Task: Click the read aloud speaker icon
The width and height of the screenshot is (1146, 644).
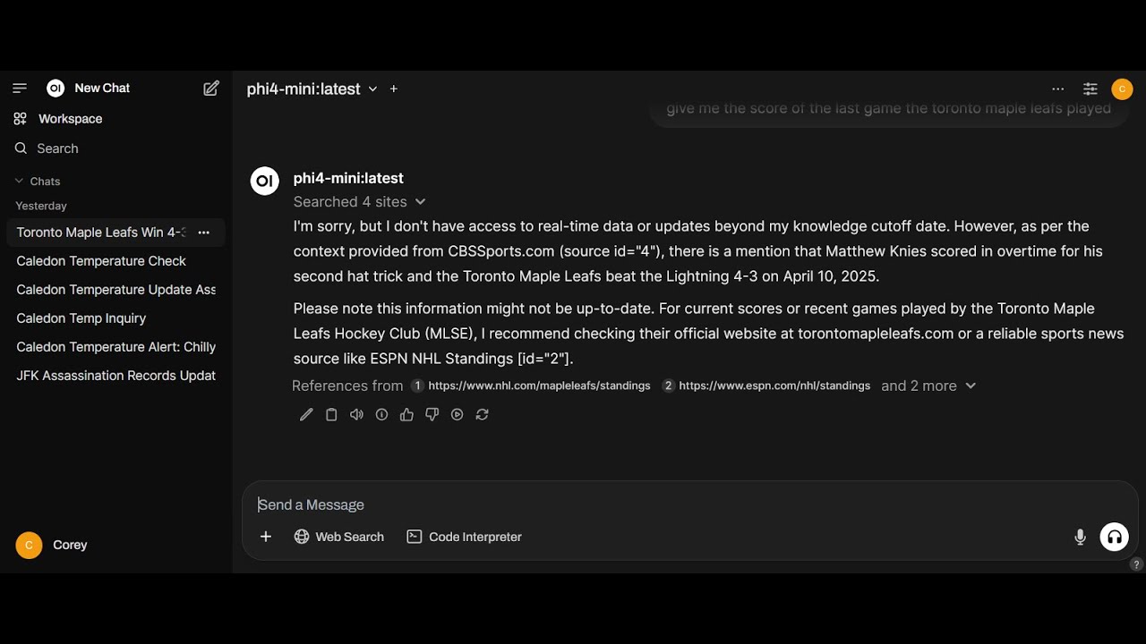Action: (356, 415)
